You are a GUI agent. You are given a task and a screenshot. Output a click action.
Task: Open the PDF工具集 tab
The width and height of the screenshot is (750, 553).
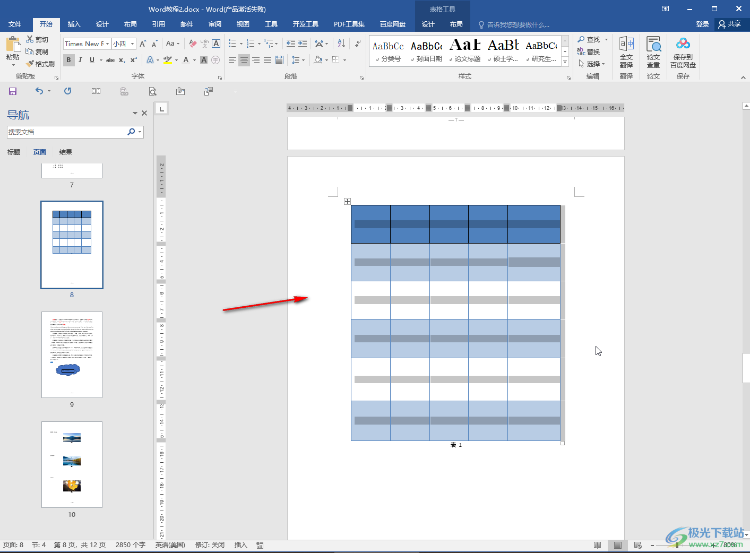point(349,24)
